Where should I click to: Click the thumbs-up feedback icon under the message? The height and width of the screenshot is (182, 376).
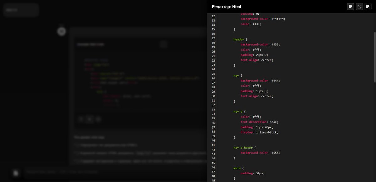tap(89, 119)
